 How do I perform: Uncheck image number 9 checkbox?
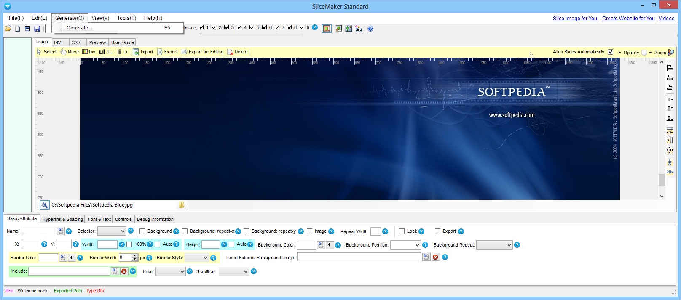coord(302,27)
